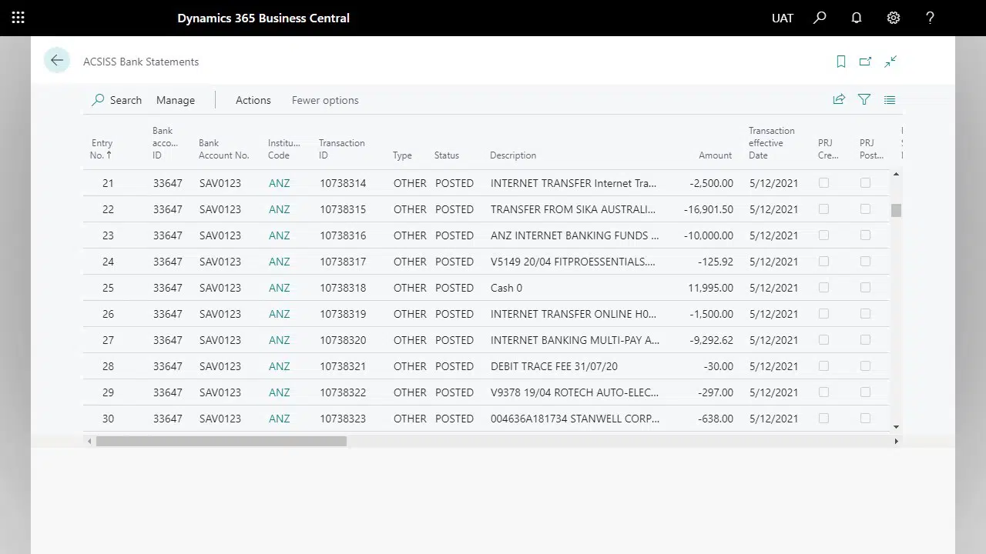Image resolution: width=986 pixels, height=554 pixels.
Task: Toggle PRJ Posted checkbox for entry 24
Action: [x=865, y=262]
